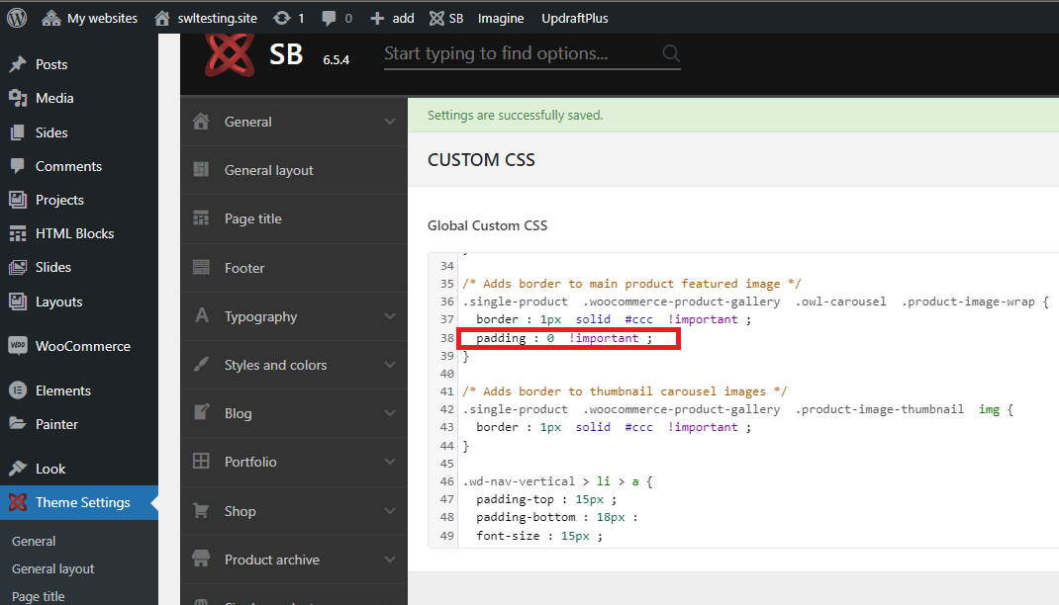
Task: Open UpdraftPlus admin bar menu
Action: 575,18
